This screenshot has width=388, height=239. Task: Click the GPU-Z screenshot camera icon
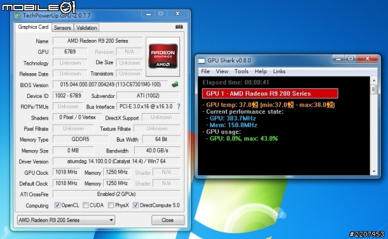(179, 27)
